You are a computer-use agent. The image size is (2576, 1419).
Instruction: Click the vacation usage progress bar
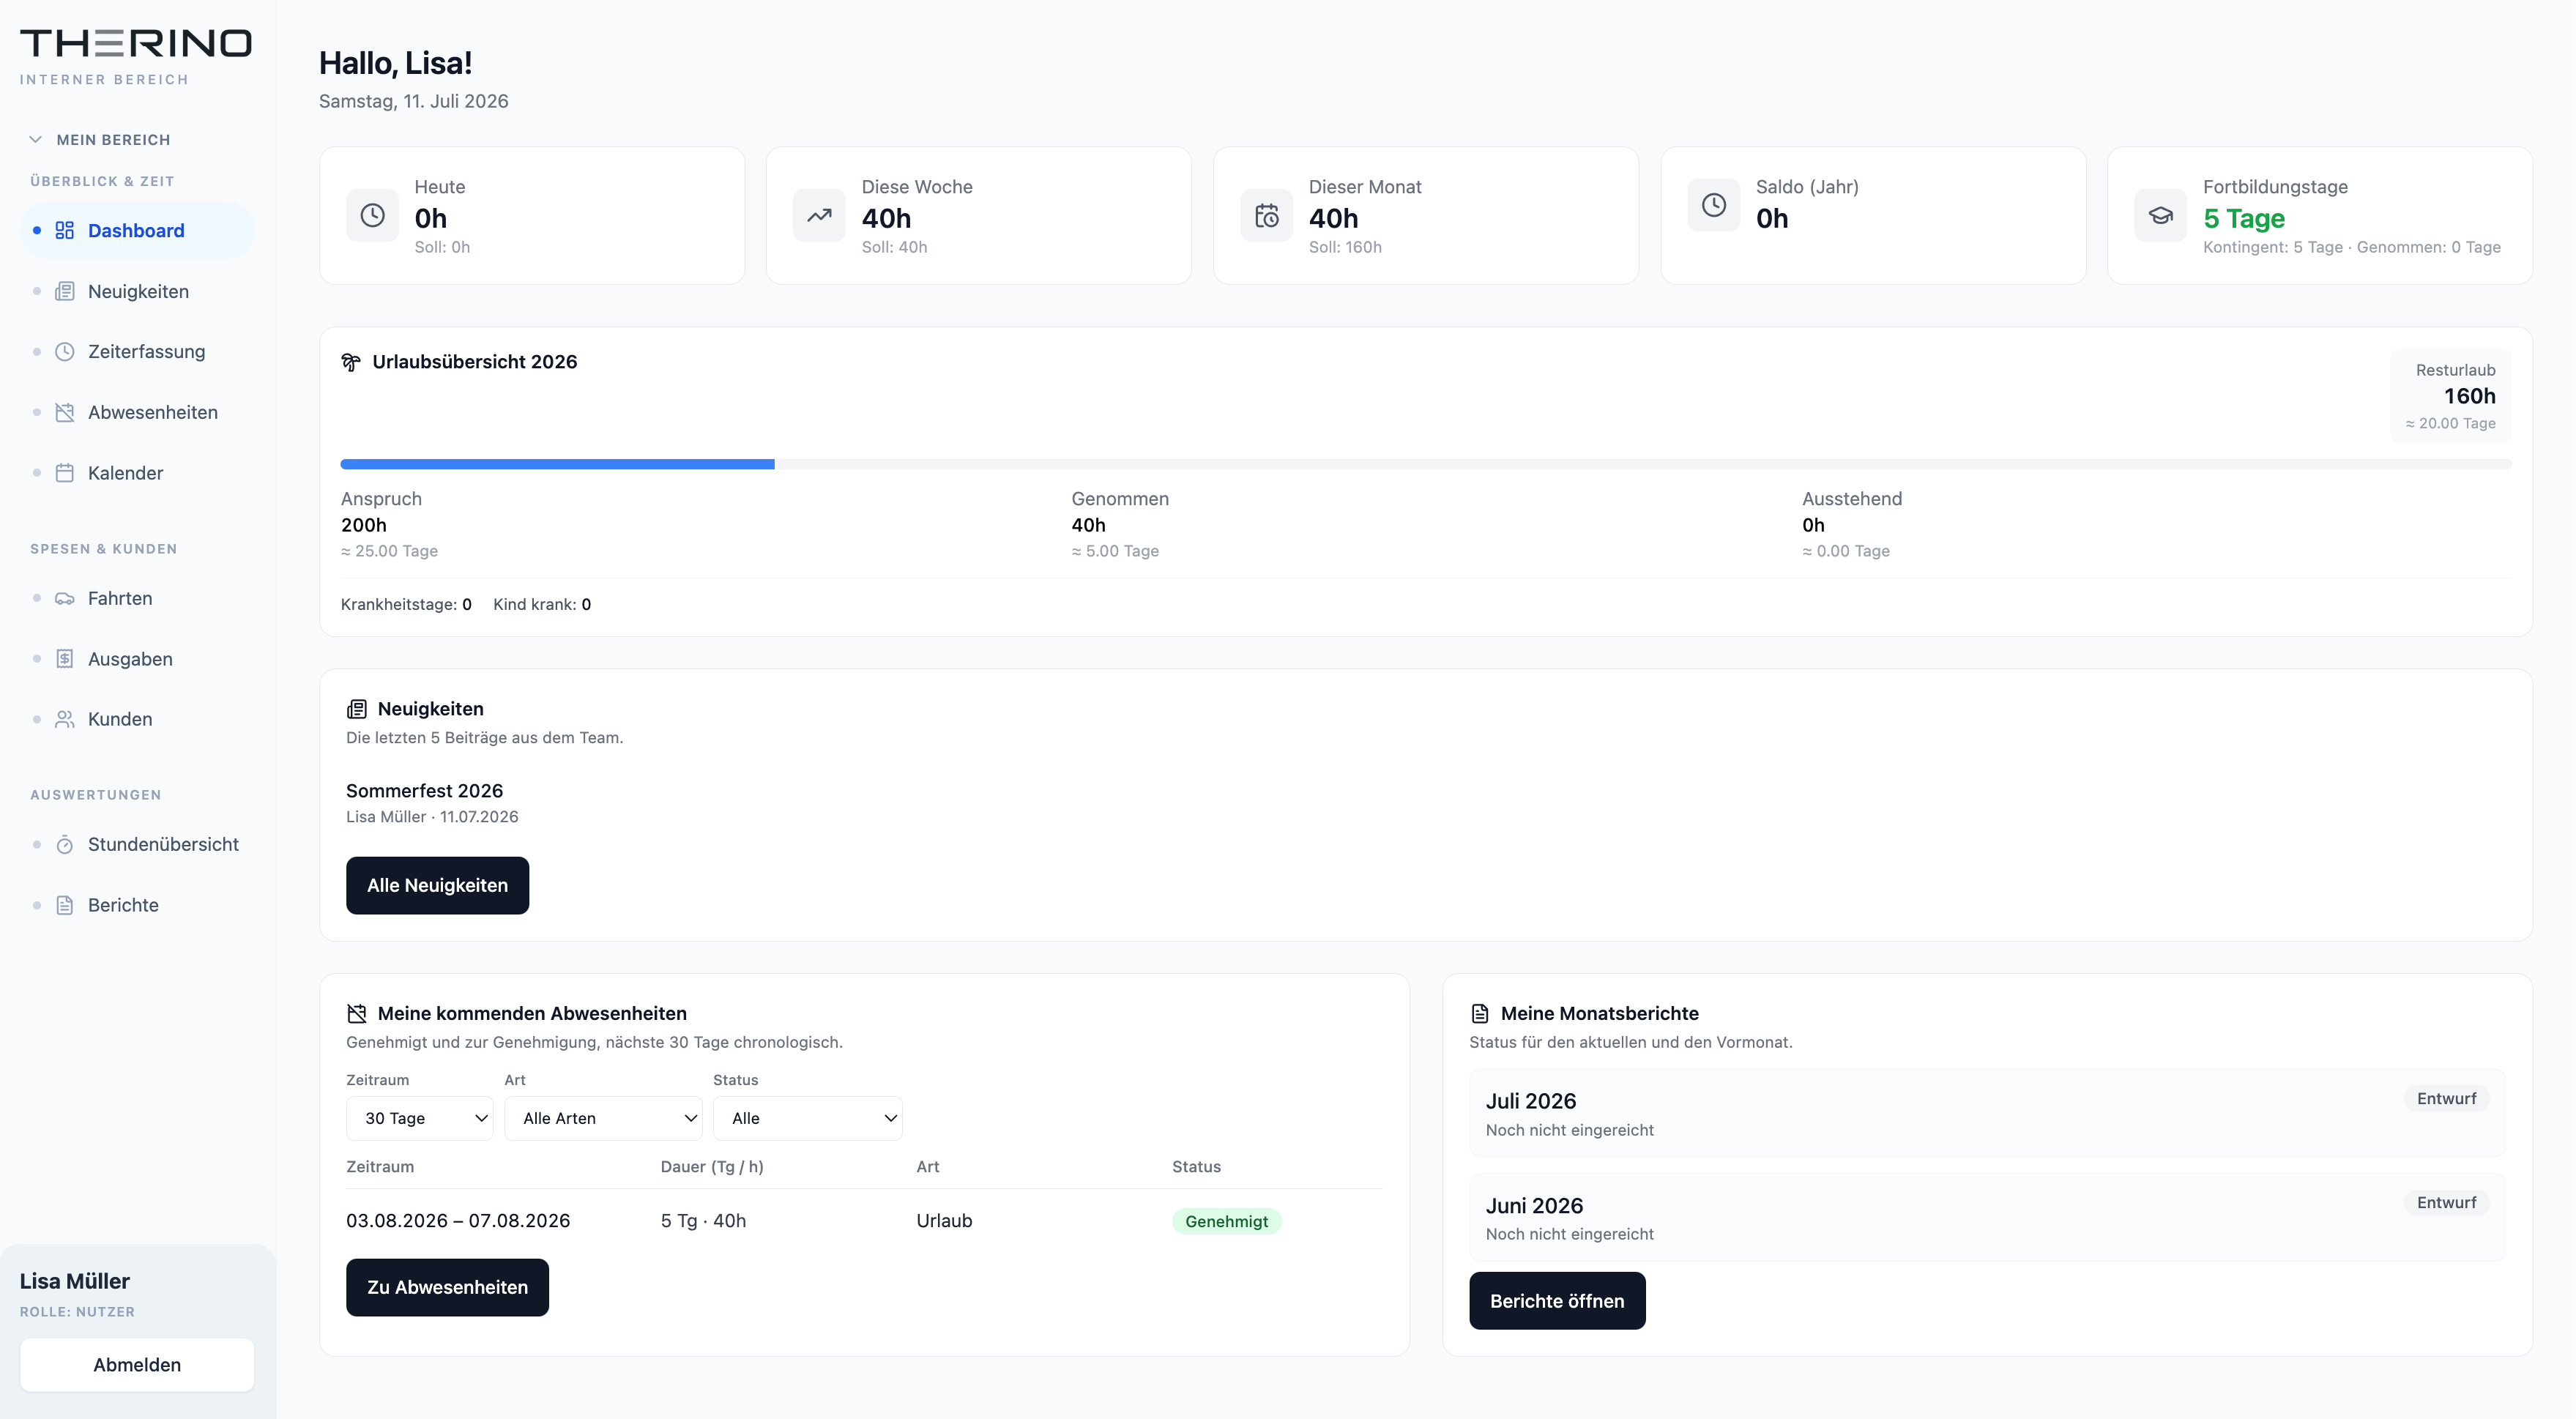[1426, 464]
